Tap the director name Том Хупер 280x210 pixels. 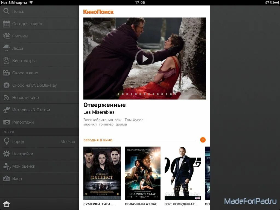tap(134, 120)
